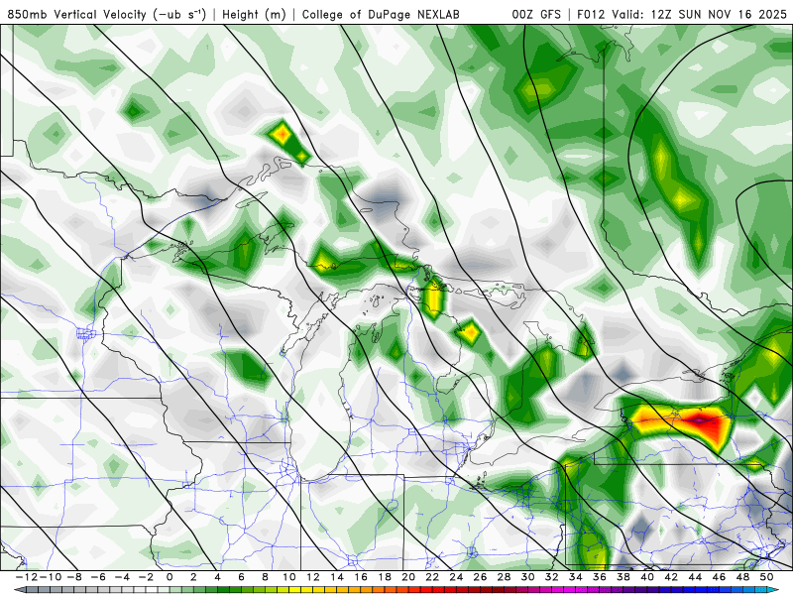This screenshot has height=595, width=793.
Task: Click the "0" colorbar scale label
Action: pyautogui.click(x=170, y=577)
